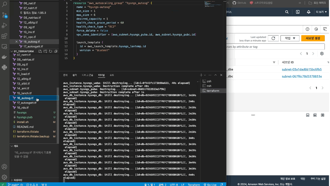Screen dimensions: 330x186
Task: Show more browser bookmarks chevron
Action: click(300, 3)
